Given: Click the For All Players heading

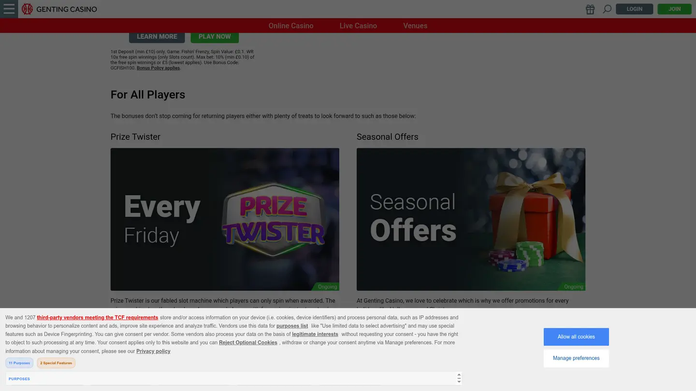Looking at the screenshot, I should (x=148, y=95).
